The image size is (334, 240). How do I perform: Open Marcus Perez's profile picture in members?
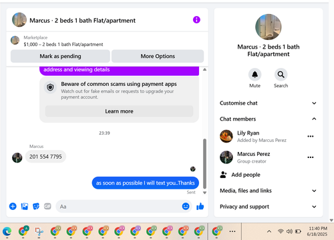[226, 157]
